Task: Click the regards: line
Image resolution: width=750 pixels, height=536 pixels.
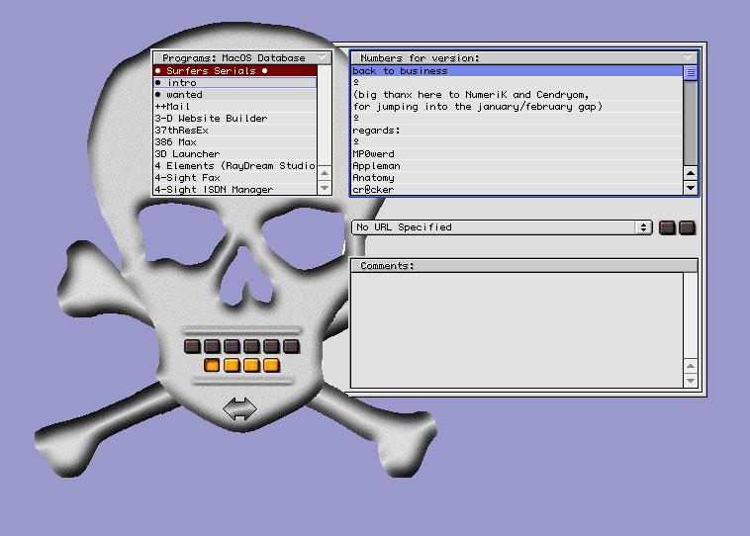Action: tap(517, 131)
